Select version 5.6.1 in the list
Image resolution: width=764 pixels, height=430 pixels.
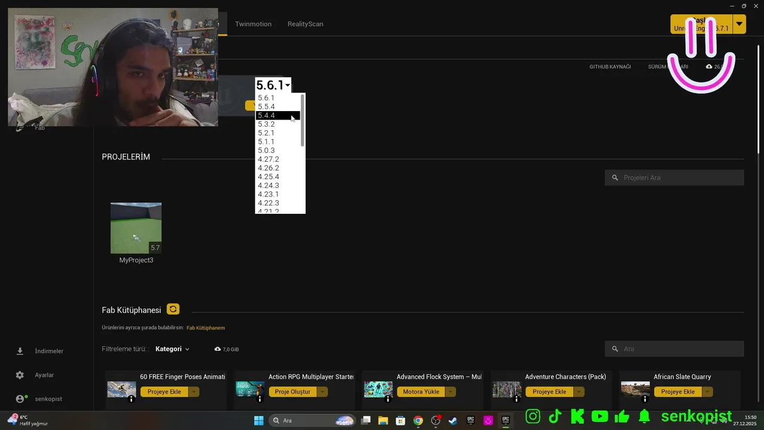tap(278, 98)
